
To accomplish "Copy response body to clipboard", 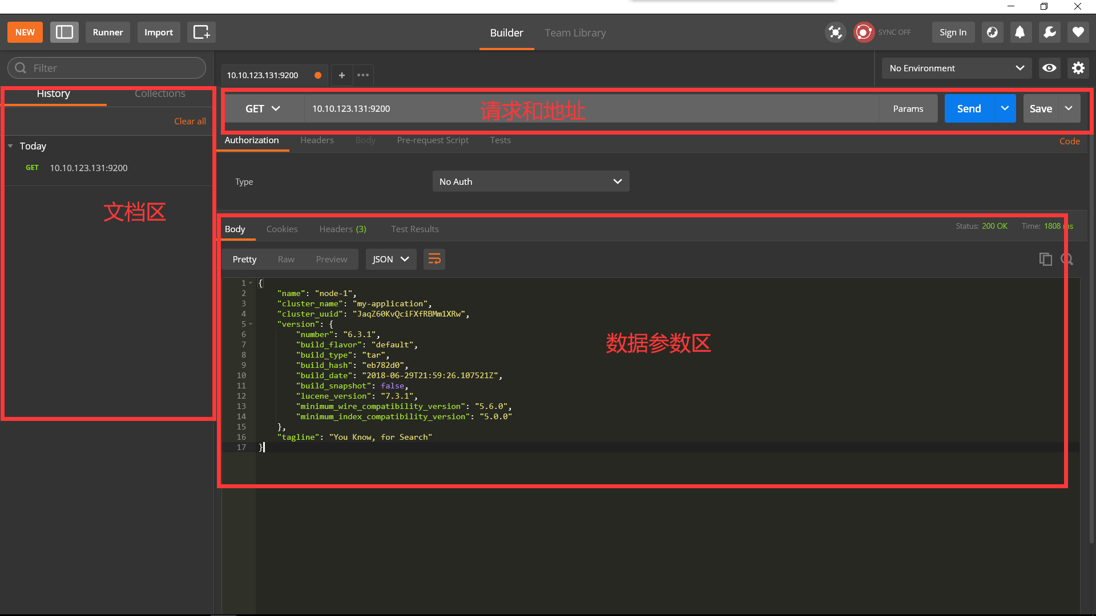I will coord(1045,260).
